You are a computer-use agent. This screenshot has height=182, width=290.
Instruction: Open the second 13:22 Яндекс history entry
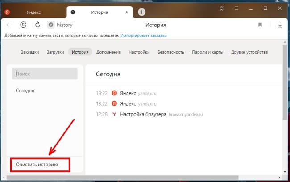pos(128,104)
